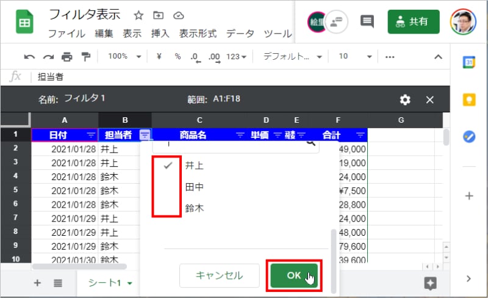Open the Explore button at bottom right
Viewport: 488px width, 298px height.
[x=430, y=283]
